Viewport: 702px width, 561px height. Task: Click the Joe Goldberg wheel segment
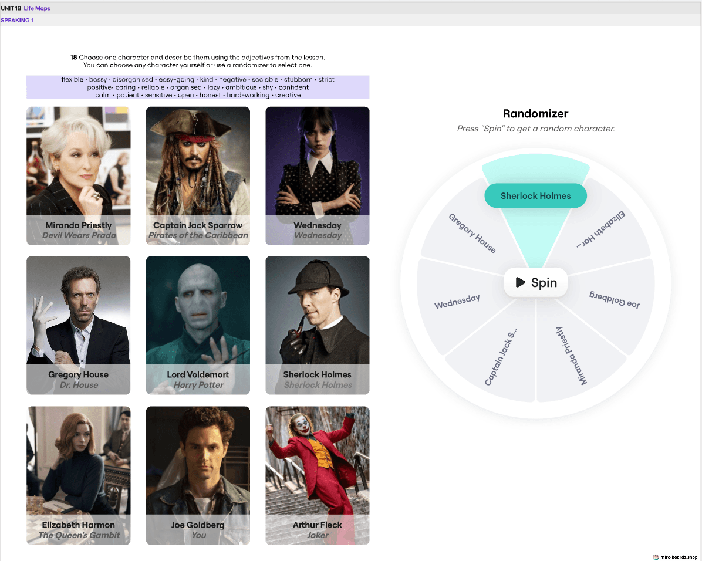(x=614, y=300)
